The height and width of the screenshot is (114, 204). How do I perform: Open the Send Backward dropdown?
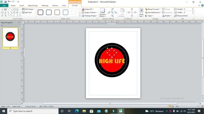[x=153, y=12]
